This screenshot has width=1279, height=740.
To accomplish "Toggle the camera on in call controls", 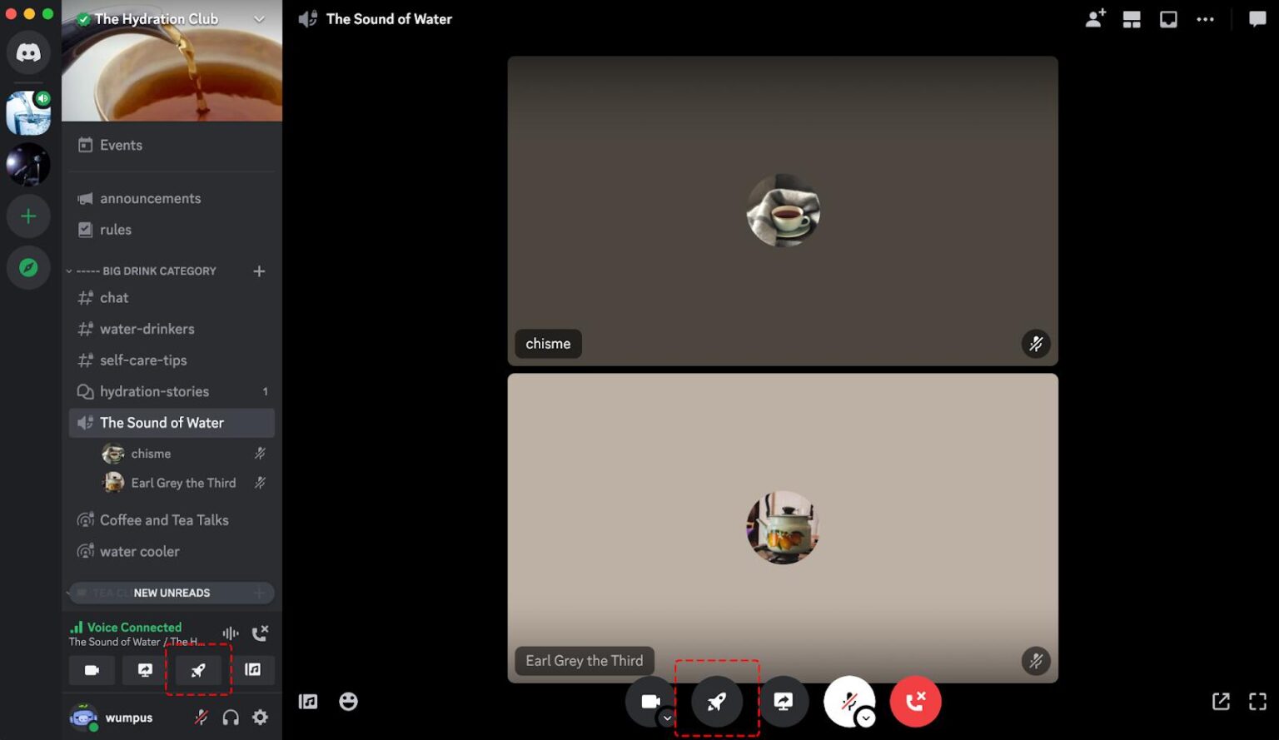I will [649, 701].
